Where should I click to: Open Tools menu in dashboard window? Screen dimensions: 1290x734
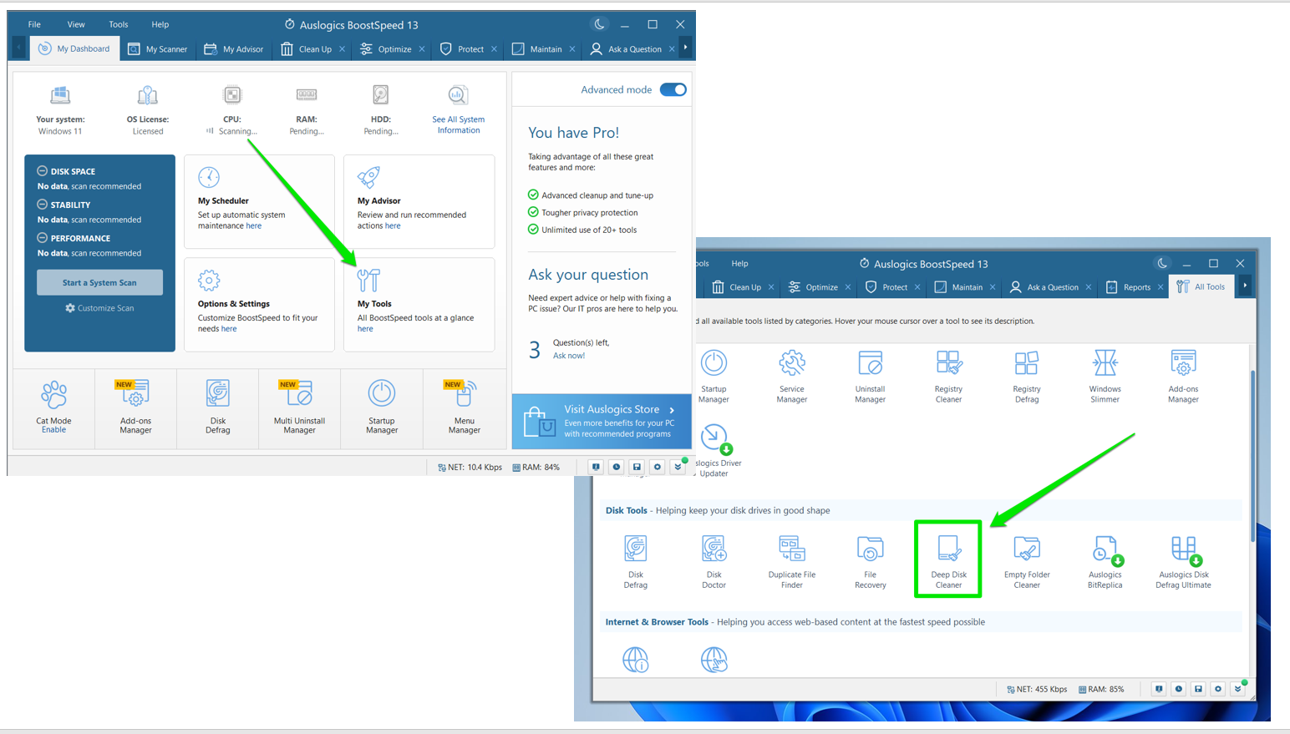[119, 24]
